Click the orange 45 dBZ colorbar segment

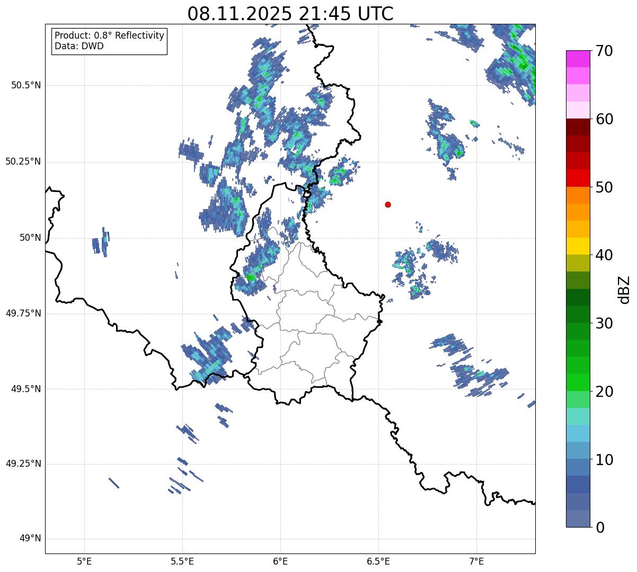pyautogui.click(x=578, y=212)
